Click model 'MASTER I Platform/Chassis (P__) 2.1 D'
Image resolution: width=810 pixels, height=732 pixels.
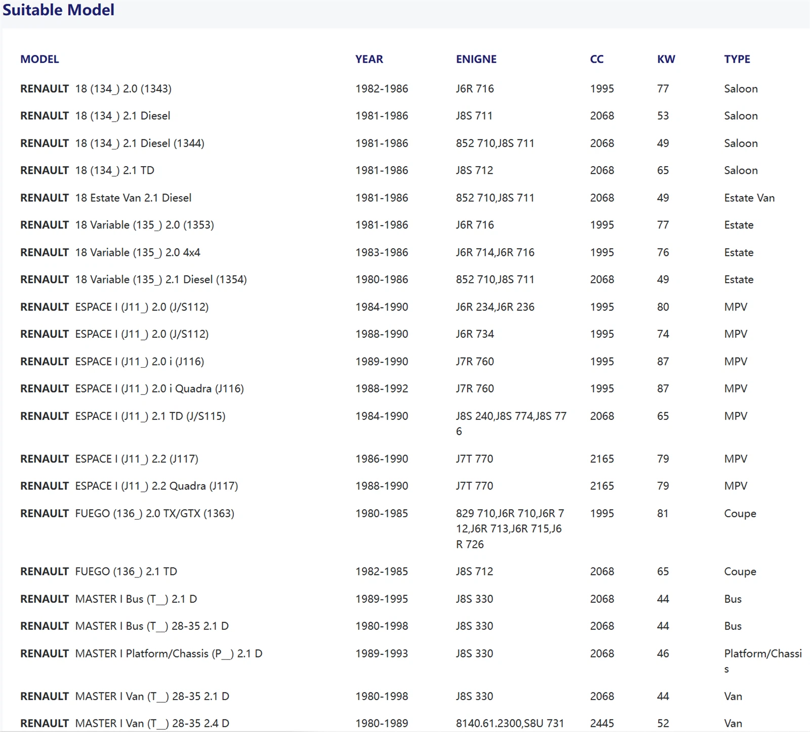click(x=169, y=653)
